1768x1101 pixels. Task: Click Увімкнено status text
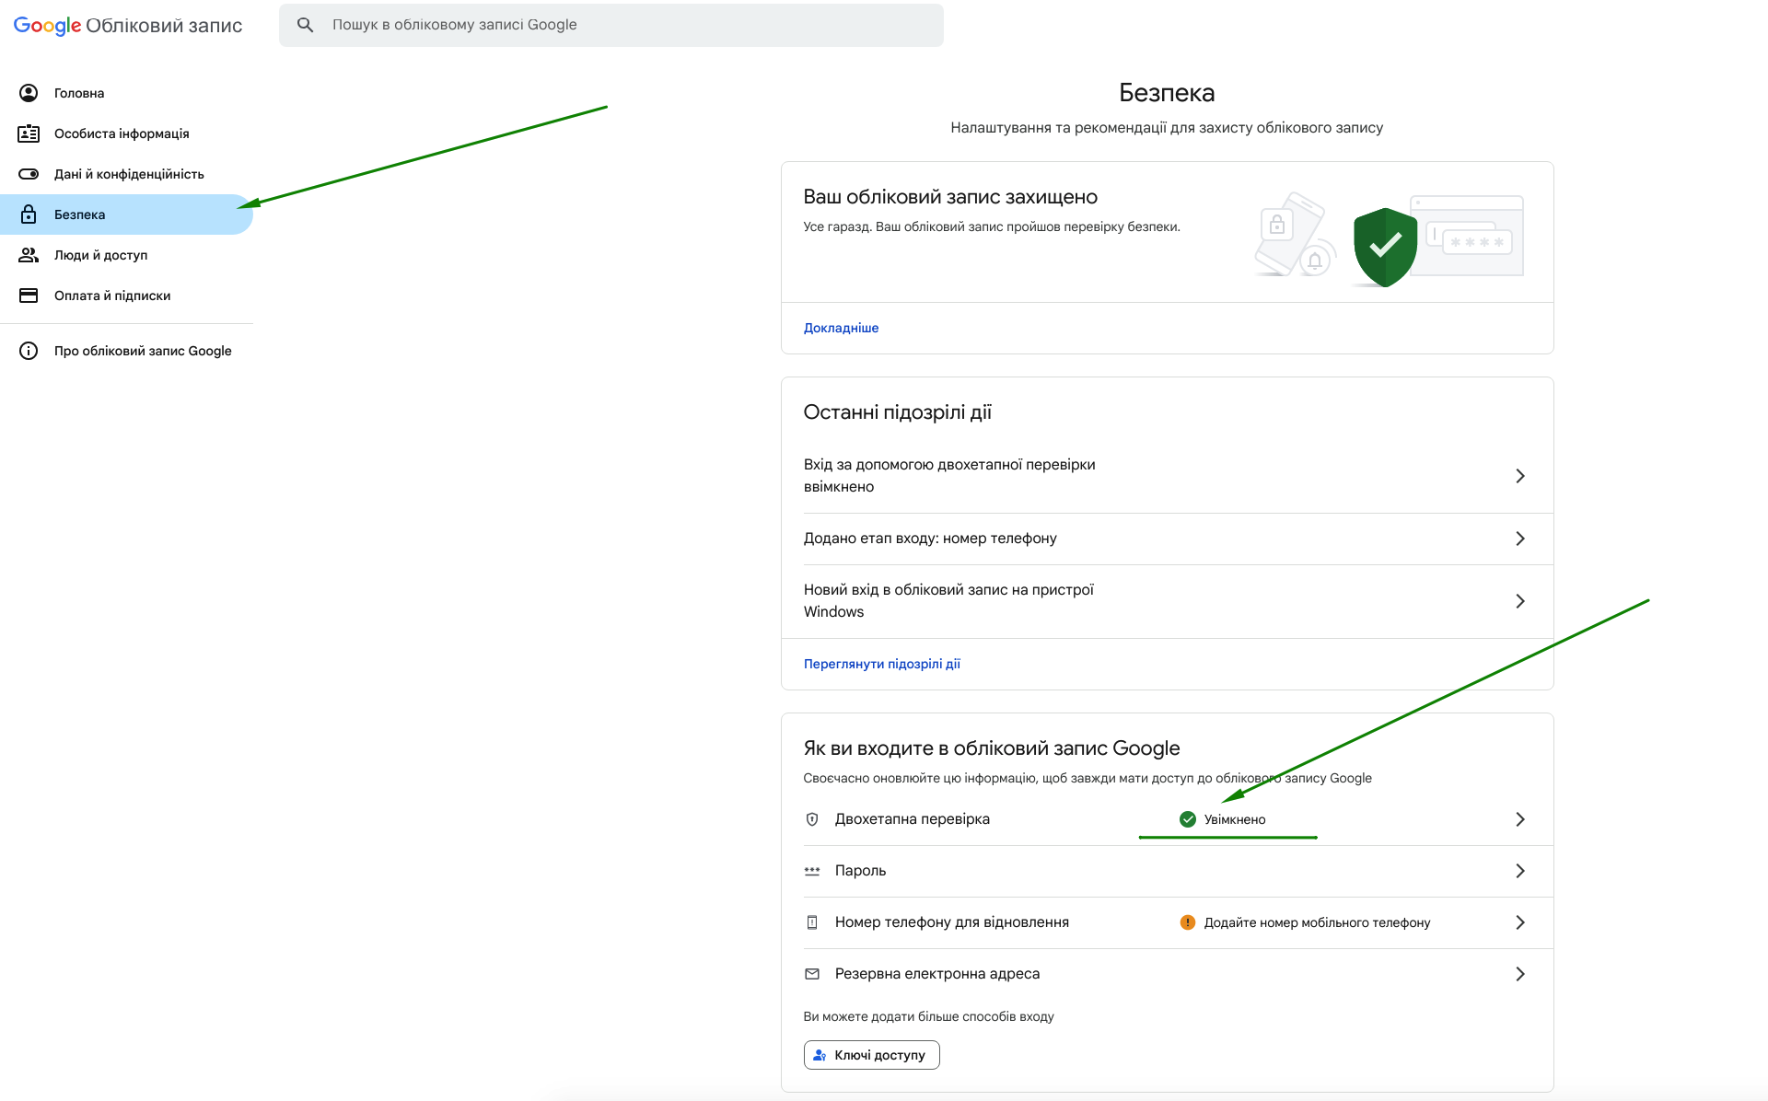point(1235,819)
